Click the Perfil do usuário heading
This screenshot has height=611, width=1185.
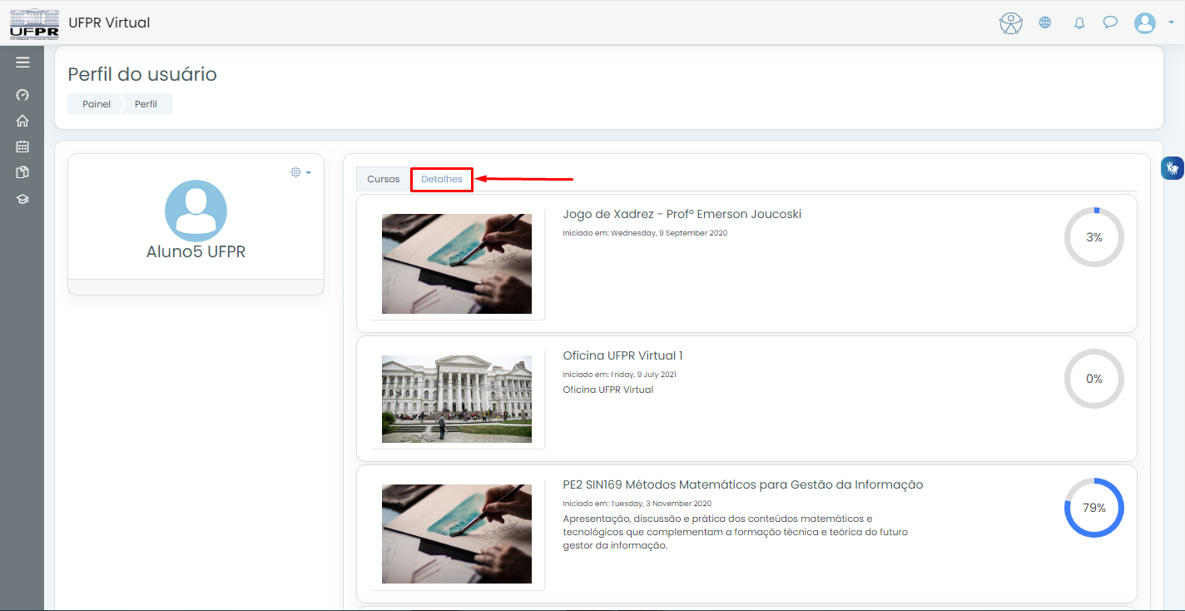click(142, 74)
